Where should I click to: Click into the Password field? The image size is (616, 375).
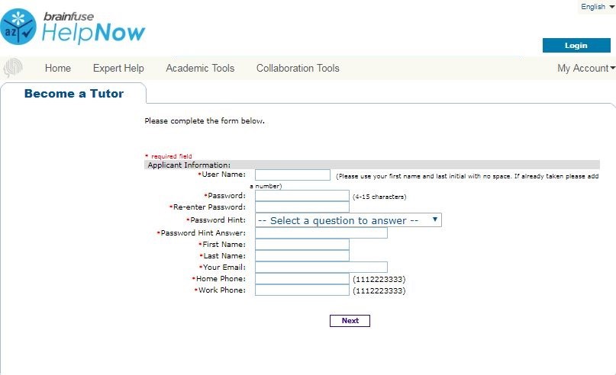[x=302, y=196]
